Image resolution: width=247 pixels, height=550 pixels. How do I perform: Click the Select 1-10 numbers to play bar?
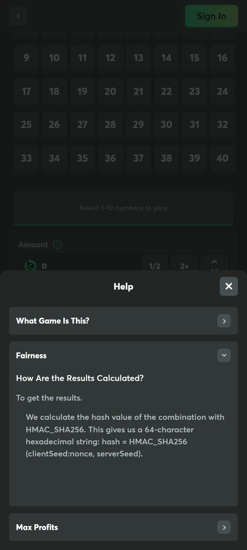click(x=123, y=208)
